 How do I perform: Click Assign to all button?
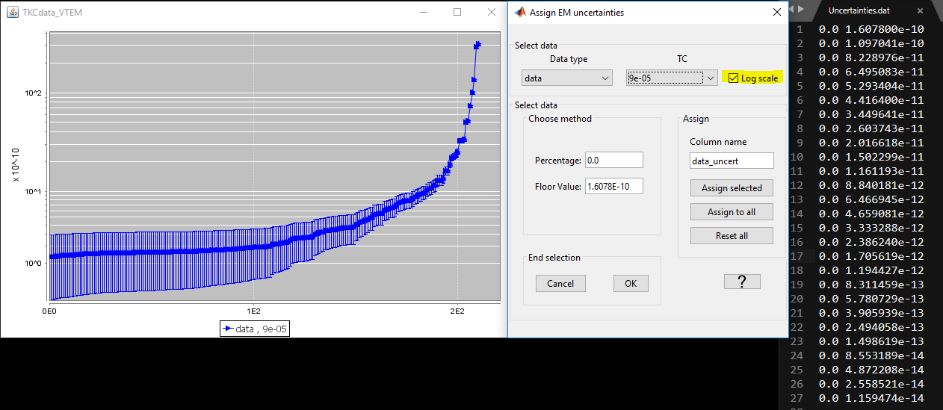[732, 212]
